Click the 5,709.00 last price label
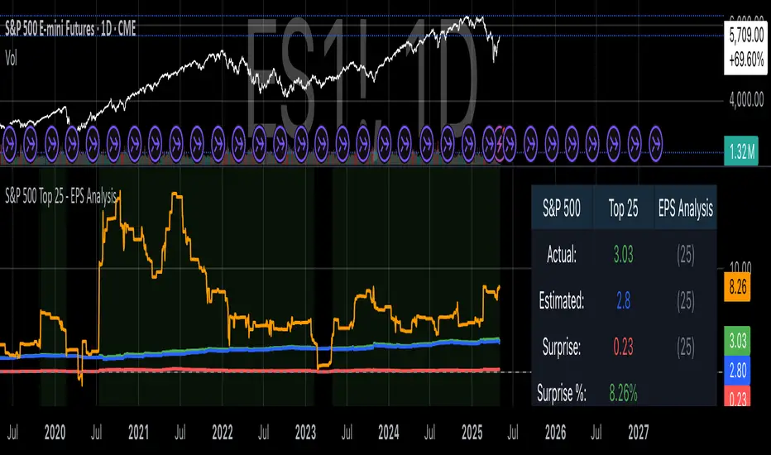 [x=746, y=36]
